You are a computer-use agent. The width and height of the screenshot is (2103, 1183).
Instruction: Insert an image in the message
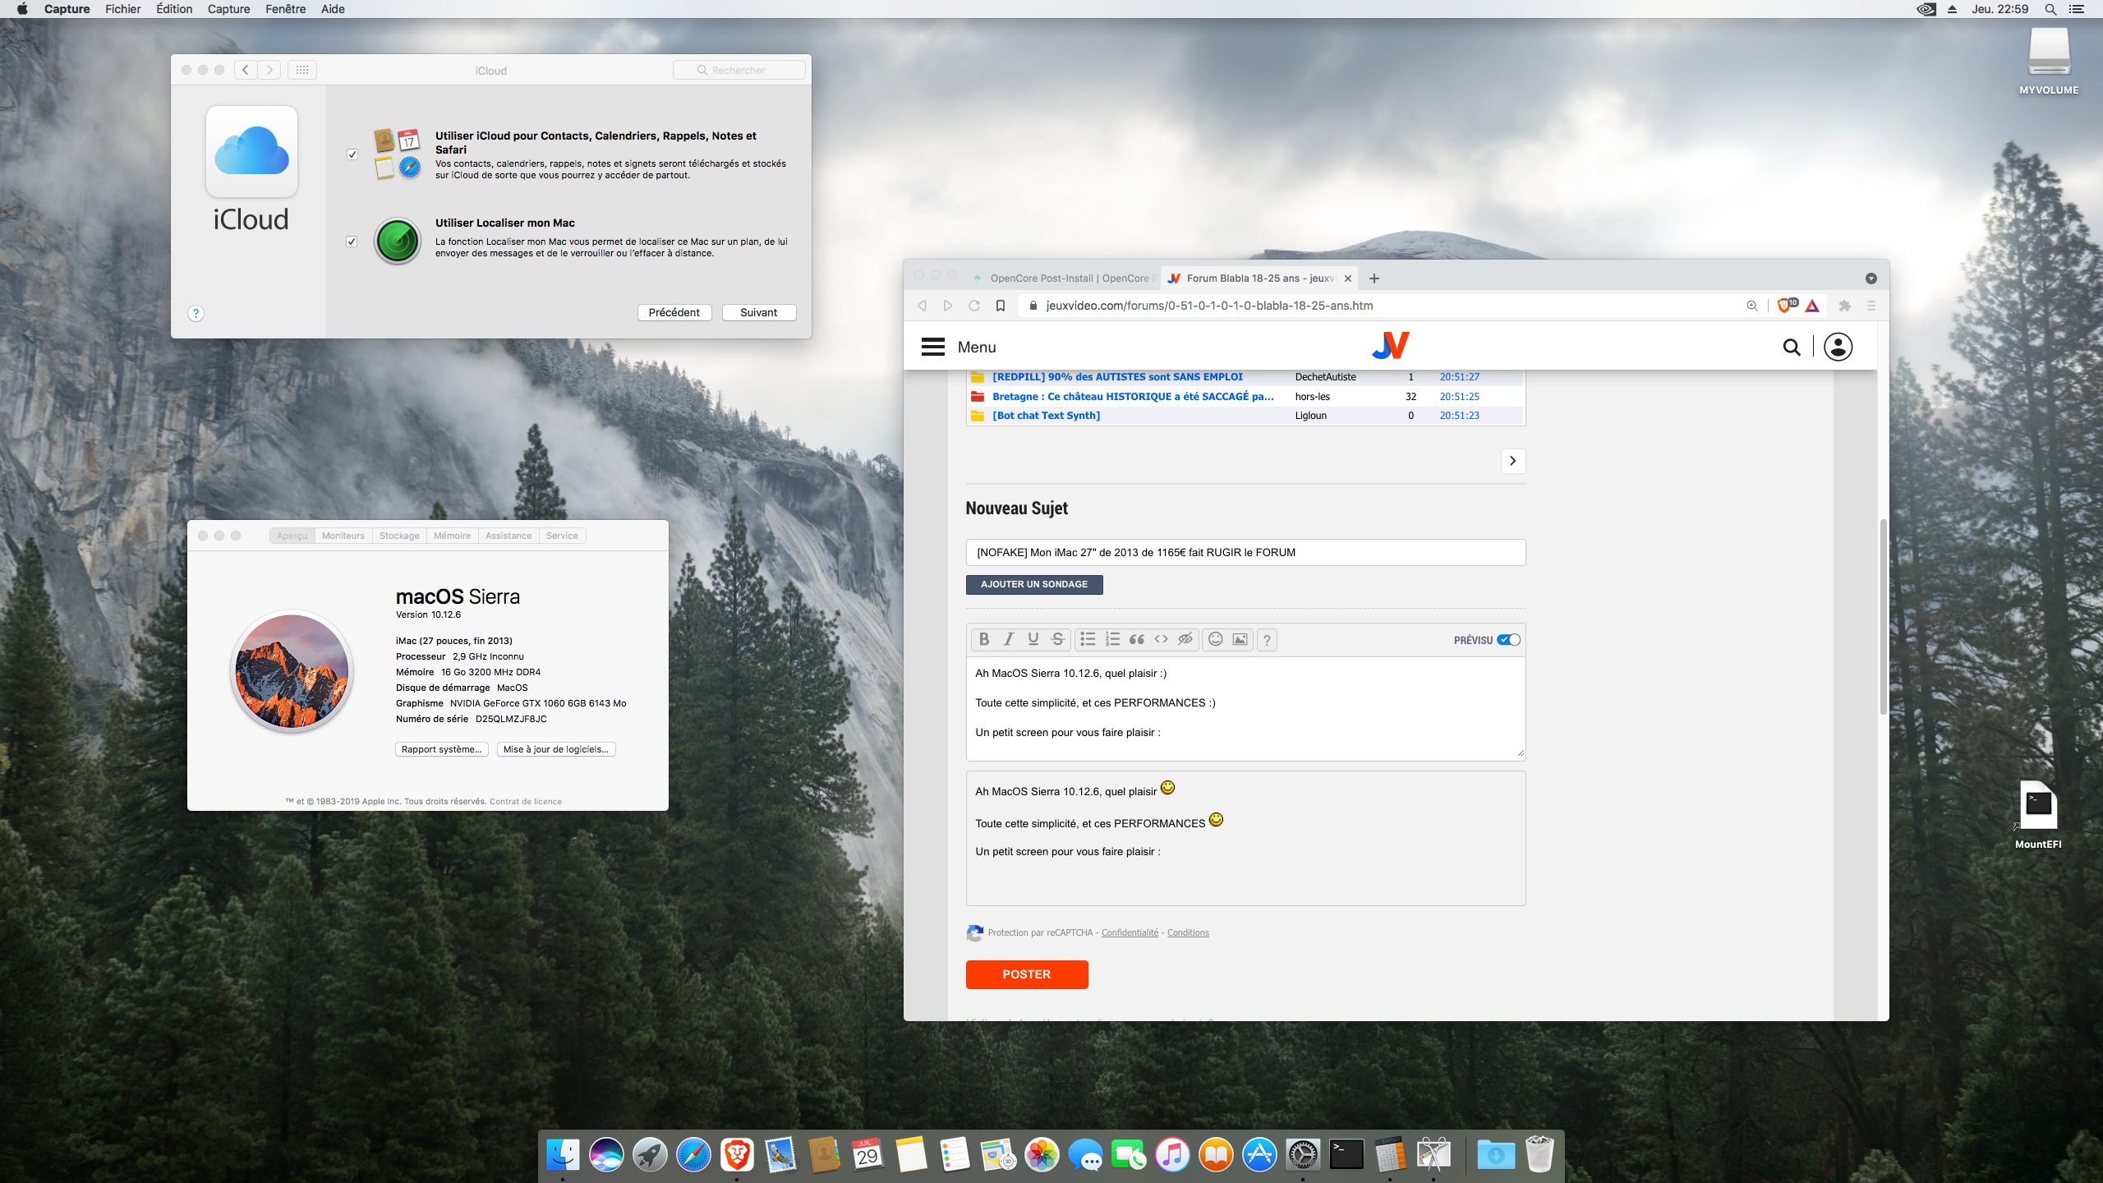click(x=1240, y=639)
